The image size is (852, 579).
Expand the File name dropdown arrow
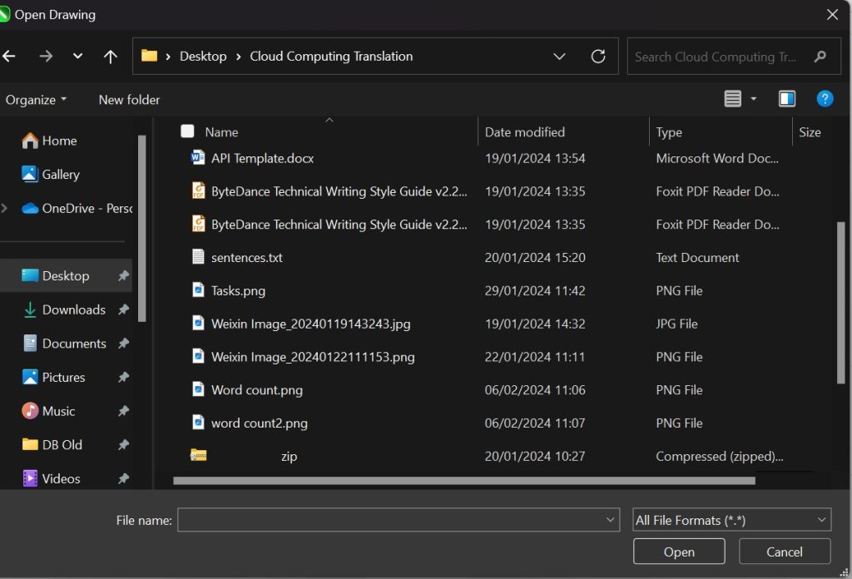click(x=610, y=520)
